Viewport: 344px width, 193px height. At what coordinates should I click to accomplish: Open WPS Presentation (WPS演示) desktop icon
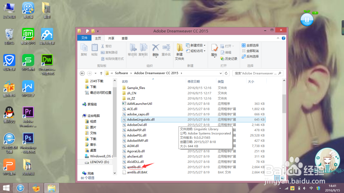pyautogui.click(x=9, y=167)
